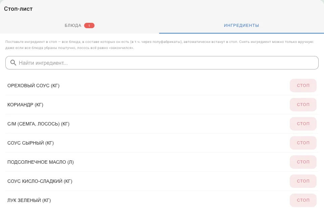Viewport: 324px width, 208px height.
Task: Stop ОРЕХОВЫЙ СОУС (КГ) ingredient
Action: (x=303, y=86)
